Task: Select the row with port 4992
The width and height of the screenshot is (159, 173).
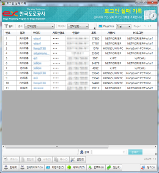Action: pos(79,68)
